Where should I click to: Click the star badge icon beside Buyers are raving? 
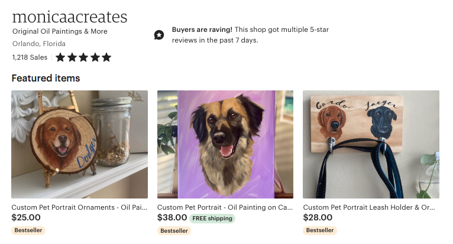click(x=159, y=35)
